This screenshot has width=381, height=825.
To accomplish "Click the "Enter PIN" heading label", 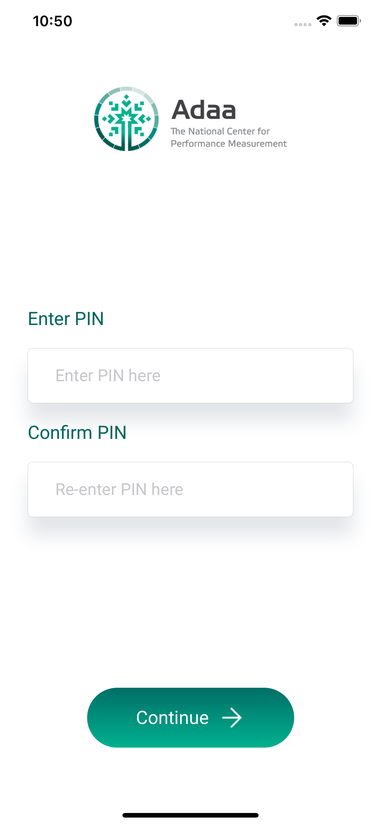I will pos(66,319).
